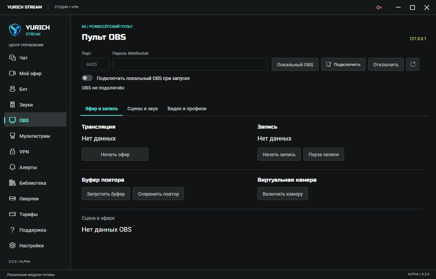The image size is (436, 279).
Task: Click the 04 / РЕЖИССЁРСКИЙ ПУЛЬТ breadcrumb text
Action: 107,27
